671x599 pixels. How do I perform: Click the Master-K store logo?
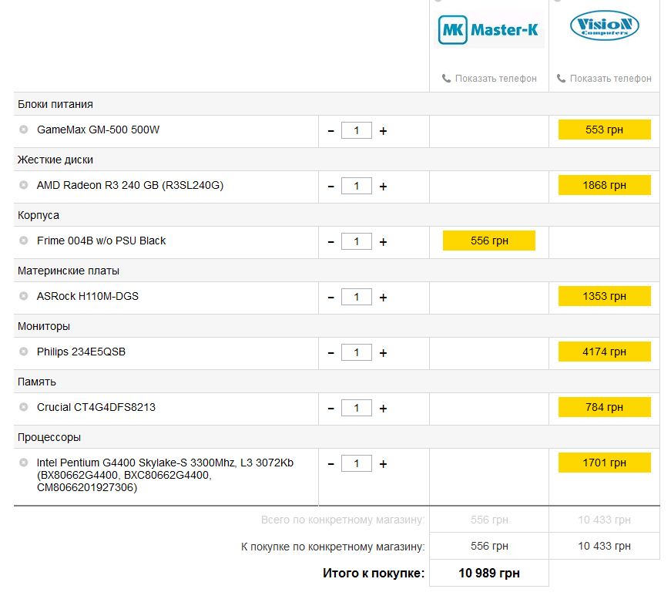point(488,29)
